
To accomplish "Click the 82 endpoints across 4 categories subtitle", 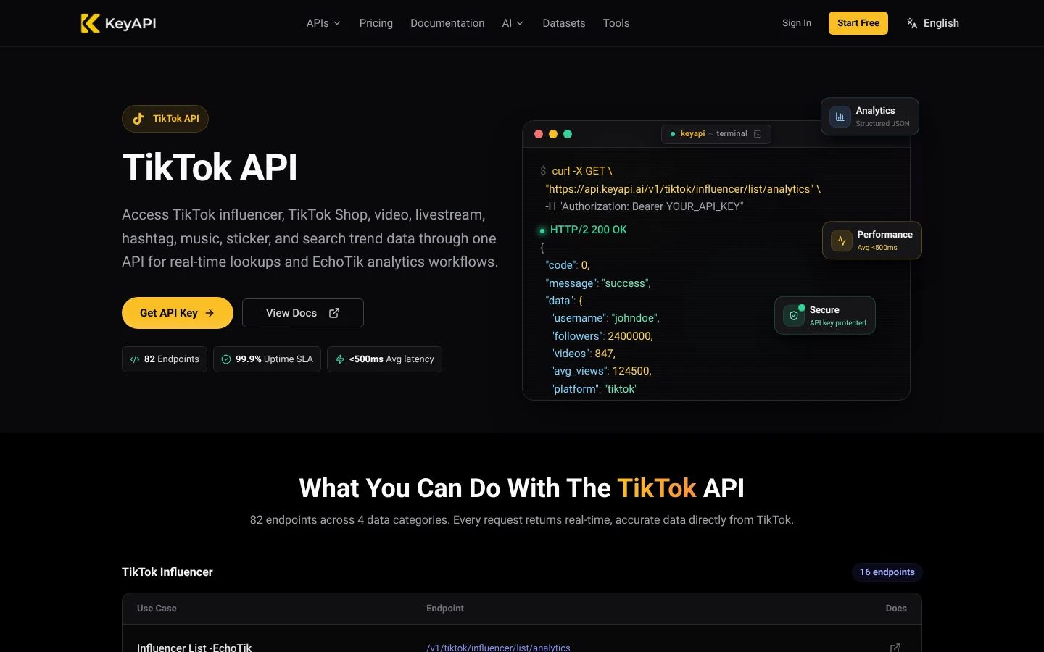I will coord(522,520).
